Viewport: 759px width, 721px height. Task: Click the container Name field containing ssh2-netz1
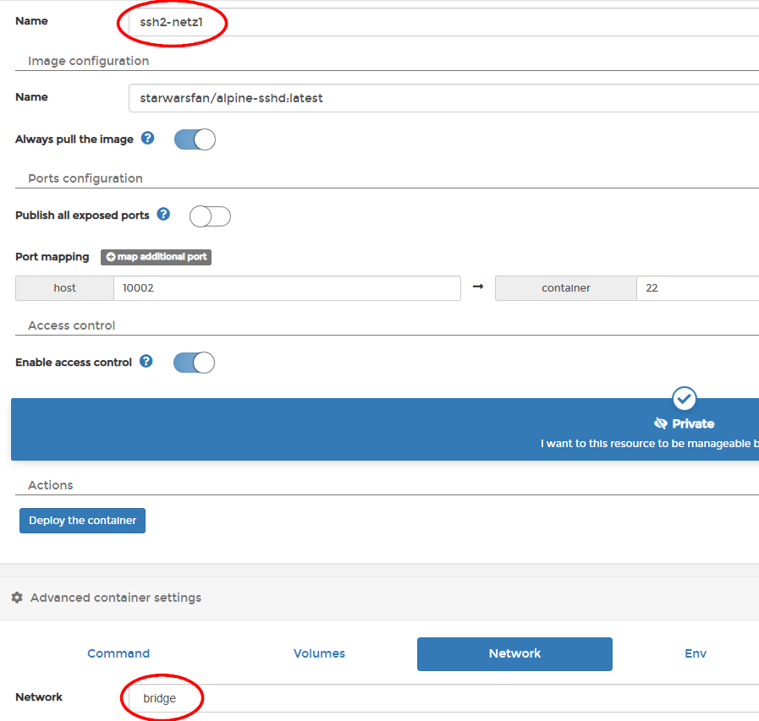tap(440, 23)
